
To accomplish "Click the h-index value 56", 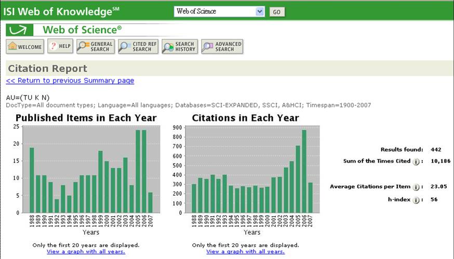I will point(434,199).
